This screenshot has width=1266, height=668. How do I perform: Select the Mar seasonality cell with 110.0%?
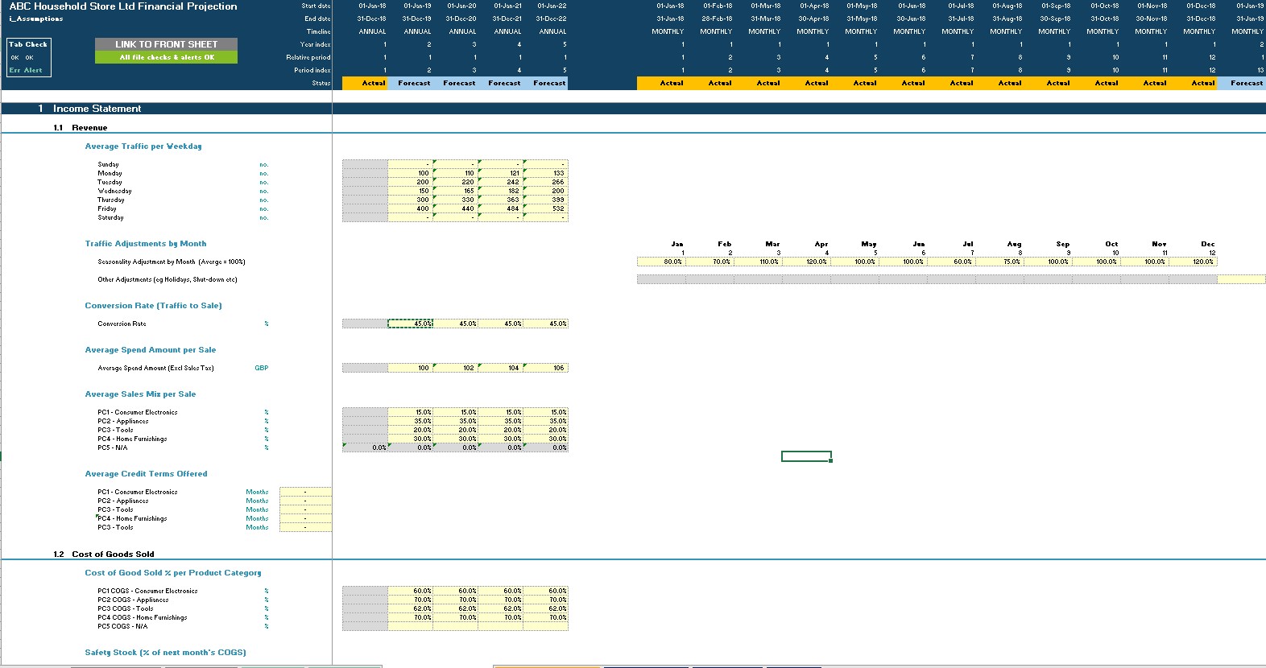coord(758,262)
